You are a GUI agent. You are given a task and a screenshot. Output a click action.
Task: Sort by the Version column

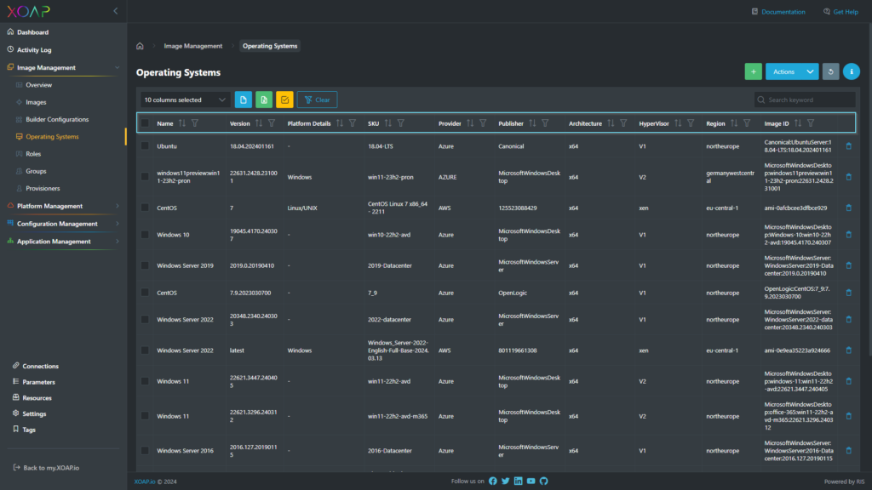[259, 123]
